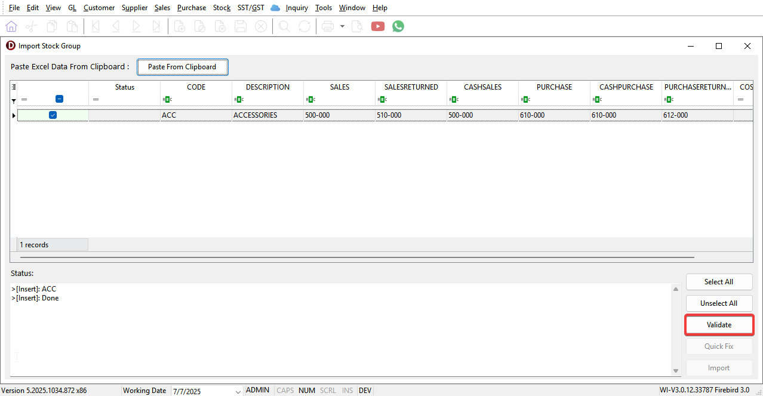Click the Paste From Clipboard button
The width and height of the screenshot is (763, 396).
pyautogui.click(x=182, y=67)
